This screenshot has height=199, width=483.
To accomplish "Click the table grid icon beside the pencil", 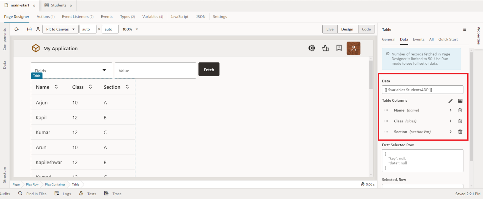I will pyautogui.click(x=460, y=100).
